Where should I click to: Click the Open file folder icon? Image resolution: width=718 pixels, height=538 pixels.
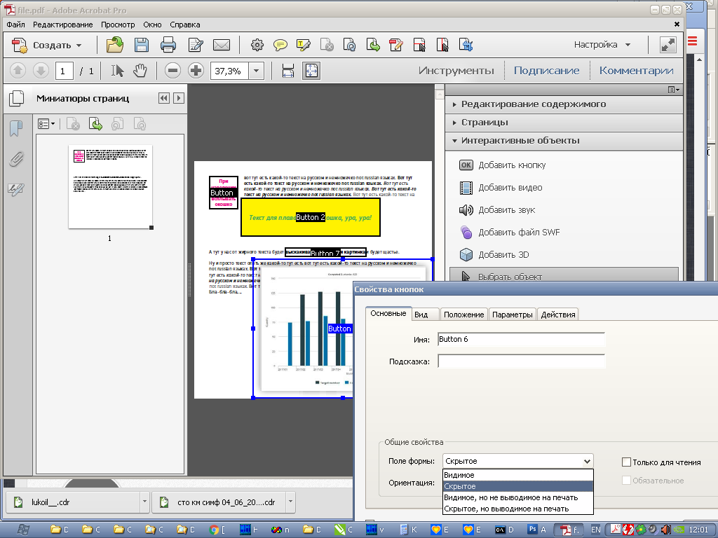tap(115, 45)
